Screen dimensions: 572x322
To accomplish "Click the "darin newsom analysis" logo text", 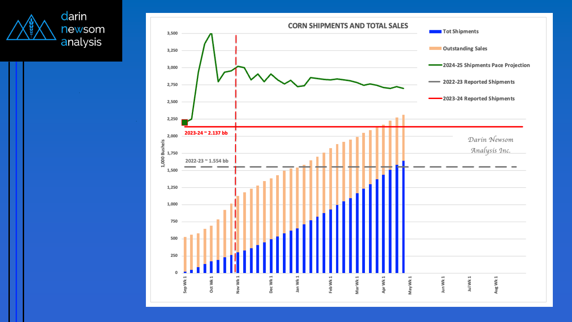I will point(83,29).
